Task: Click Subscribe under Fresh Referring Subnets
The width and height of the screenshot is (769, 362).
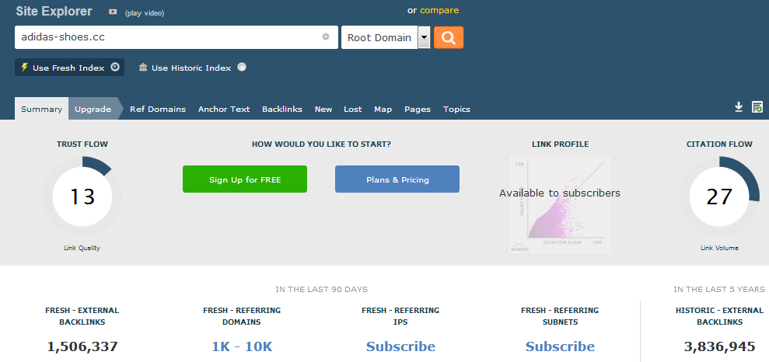Action: [x=560, y=346]
